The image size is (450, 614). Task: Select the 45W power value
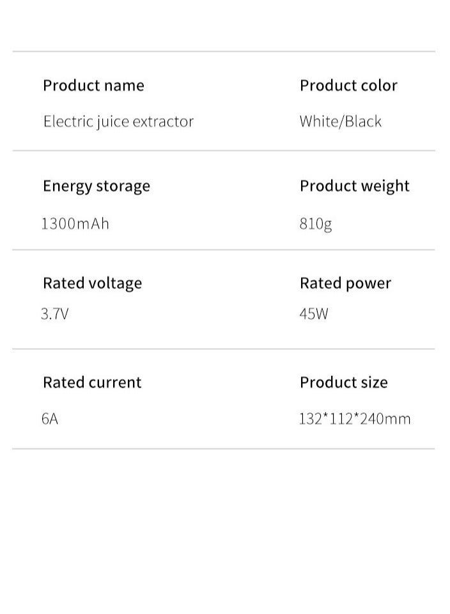[314, 313]
